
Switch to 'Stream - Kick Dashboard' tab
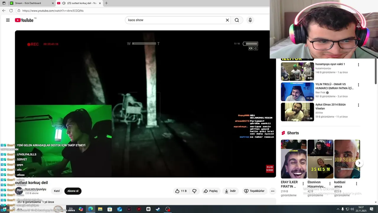(x=32, y=3)
